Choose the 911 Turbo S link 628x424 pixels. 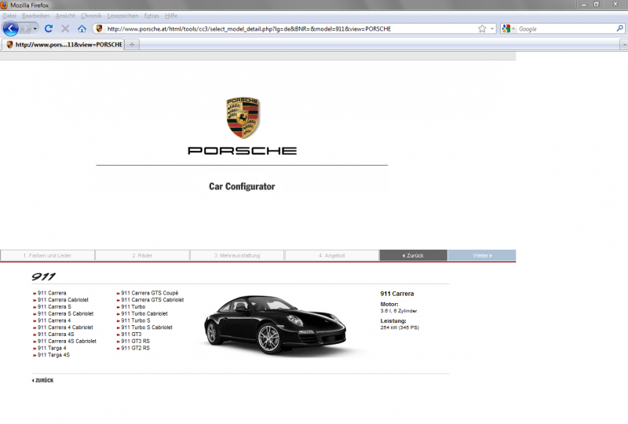(x=135, y=320)
